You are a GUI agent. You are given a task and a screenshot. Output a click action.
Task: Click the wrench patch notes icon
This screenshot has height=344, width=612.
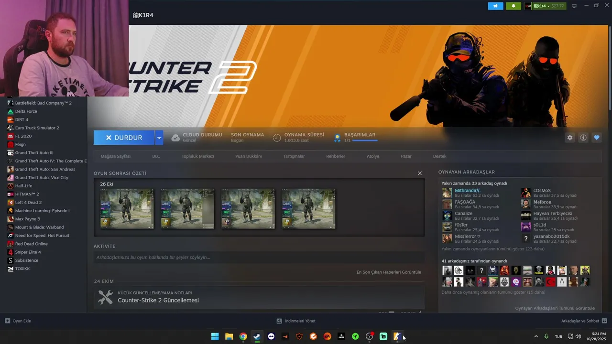[x=105, y=297]
